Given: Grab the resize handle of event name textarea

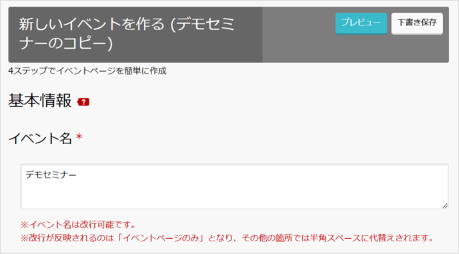Looking at the screenshot, I should pos(444,206).
